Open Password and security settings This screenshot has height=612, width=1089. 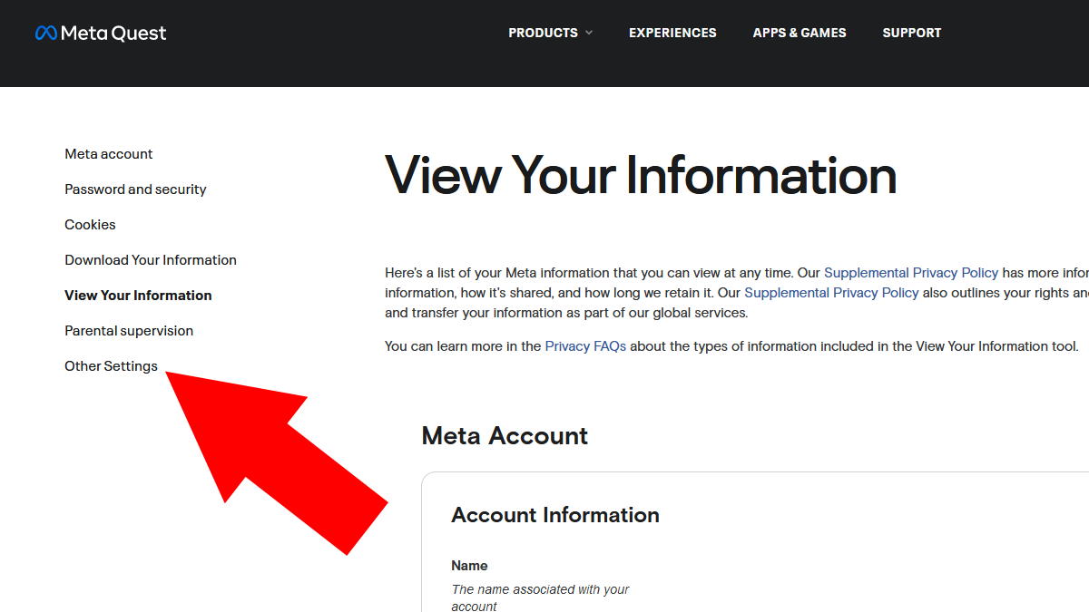[135, 189]
